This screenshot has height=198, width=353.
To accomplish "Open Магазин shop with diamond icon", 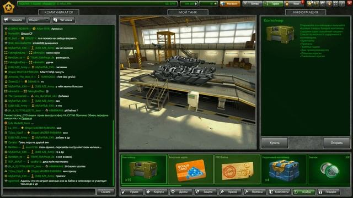I will 230,4.
